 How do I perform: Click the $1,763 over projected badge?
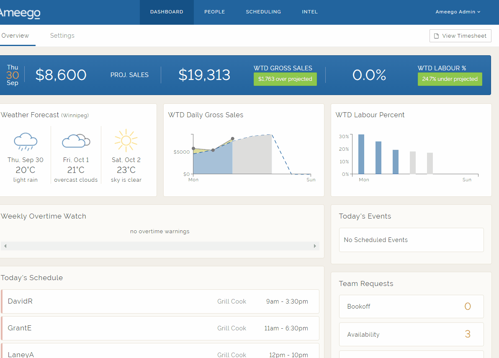click(x=285, y=79)
